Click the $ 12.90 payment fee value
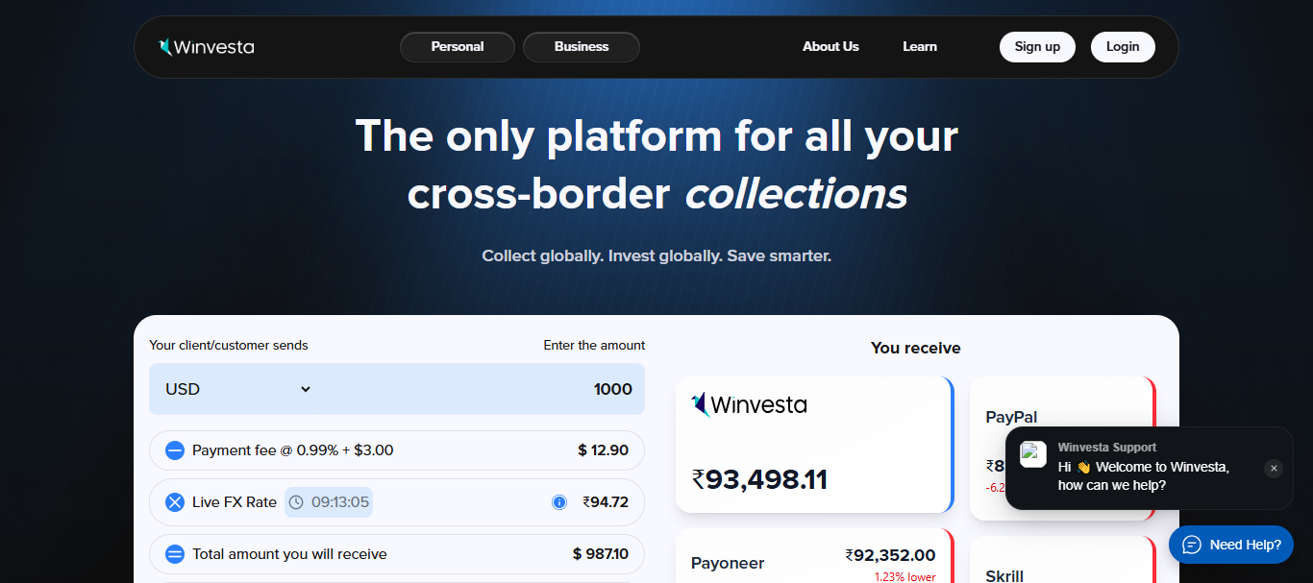Viewport: 1313px width, 583px height. [604, 450]
